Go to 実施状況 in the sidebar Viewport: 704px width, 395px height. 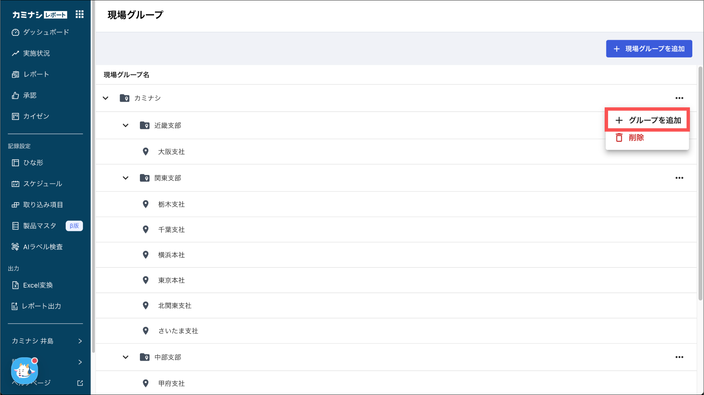(36, 53)
